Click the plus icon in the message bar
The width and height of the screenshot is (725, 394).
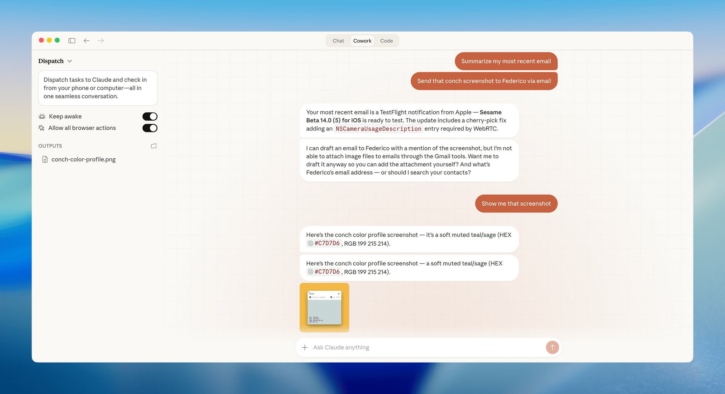305,347
